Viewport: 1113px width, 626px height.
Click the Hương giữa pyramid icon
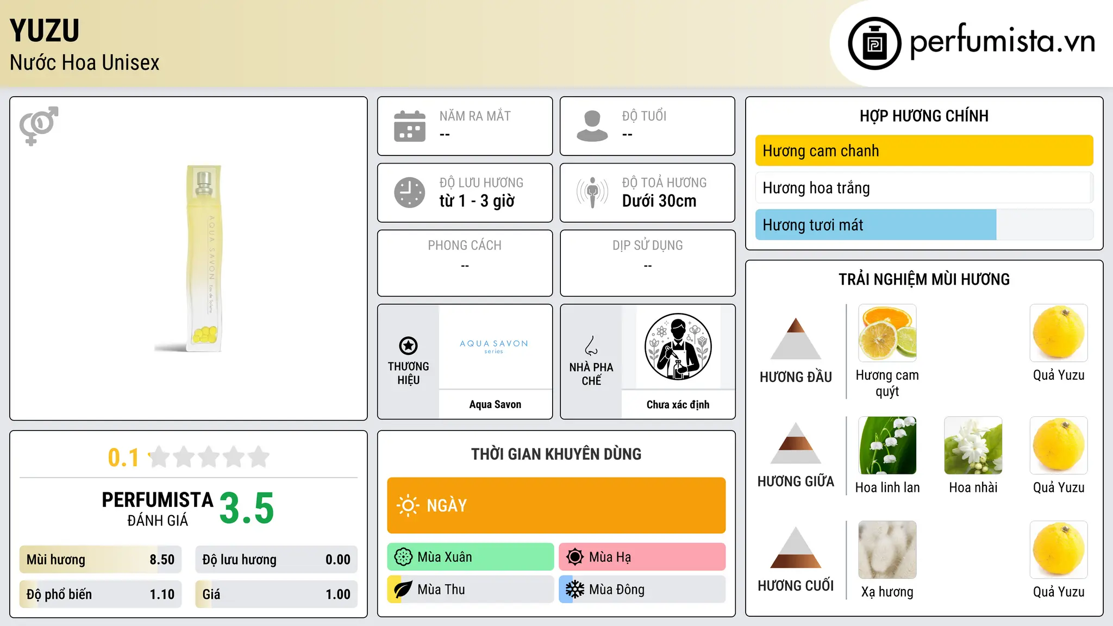(x=796, y=443)
